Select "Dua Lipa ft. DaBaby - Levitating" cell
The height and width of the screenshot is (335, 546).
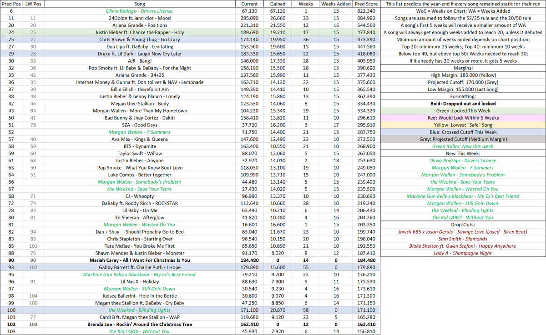click(x=140, y=46)
